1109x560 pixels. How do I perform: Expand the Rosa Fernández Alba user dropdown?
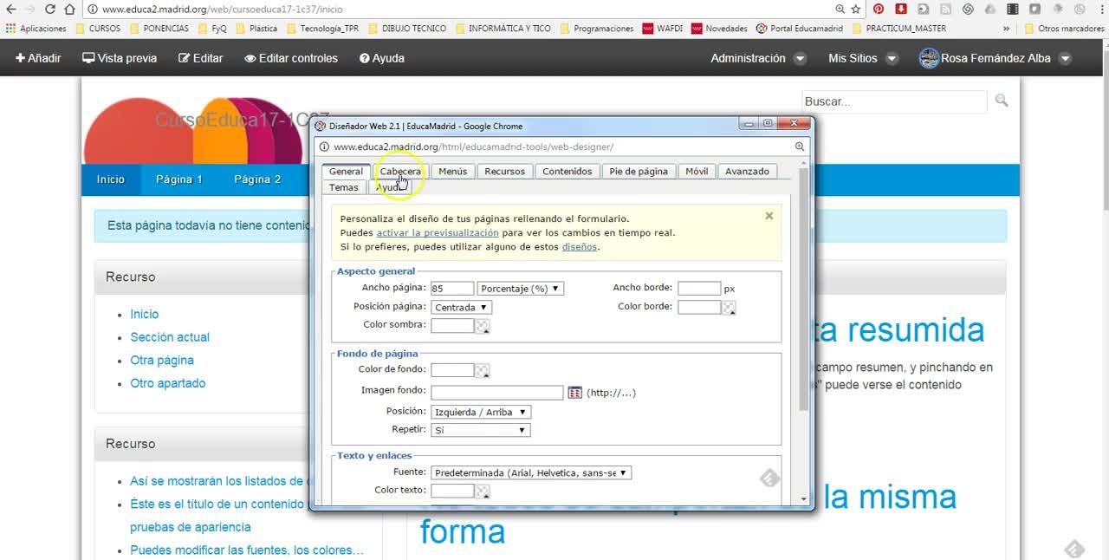(x=1065, y=59)
